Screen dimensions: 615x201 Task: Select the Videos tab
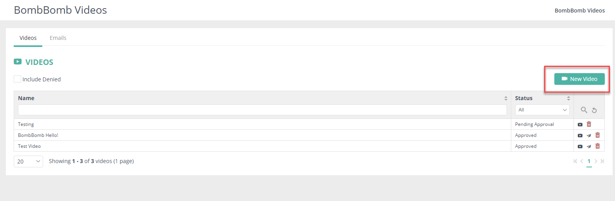(x=28, y=38)
